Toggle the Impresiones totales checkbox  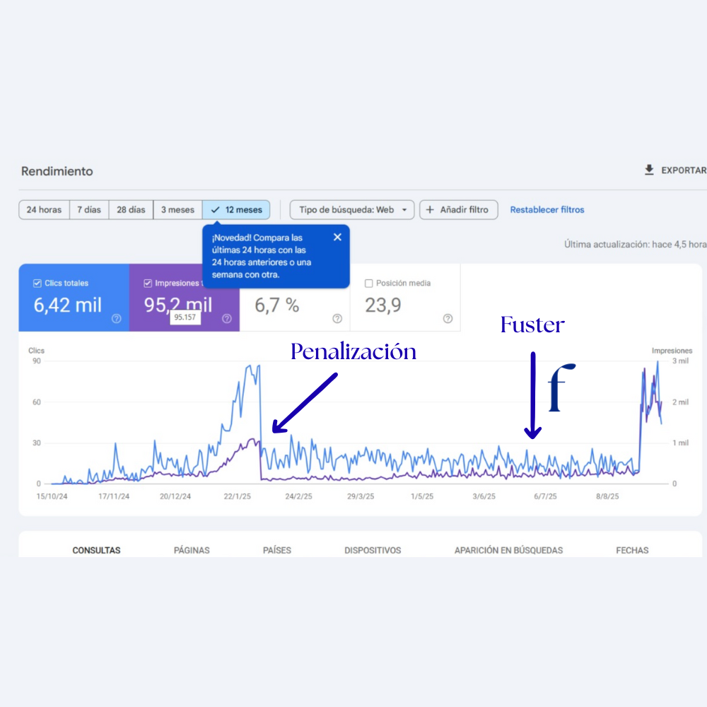click(x=148, y=284)
